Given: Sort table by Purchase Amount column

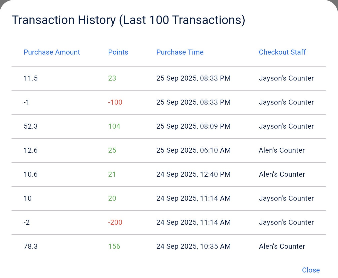Looking at the screenshot, I should click(52, 52).
